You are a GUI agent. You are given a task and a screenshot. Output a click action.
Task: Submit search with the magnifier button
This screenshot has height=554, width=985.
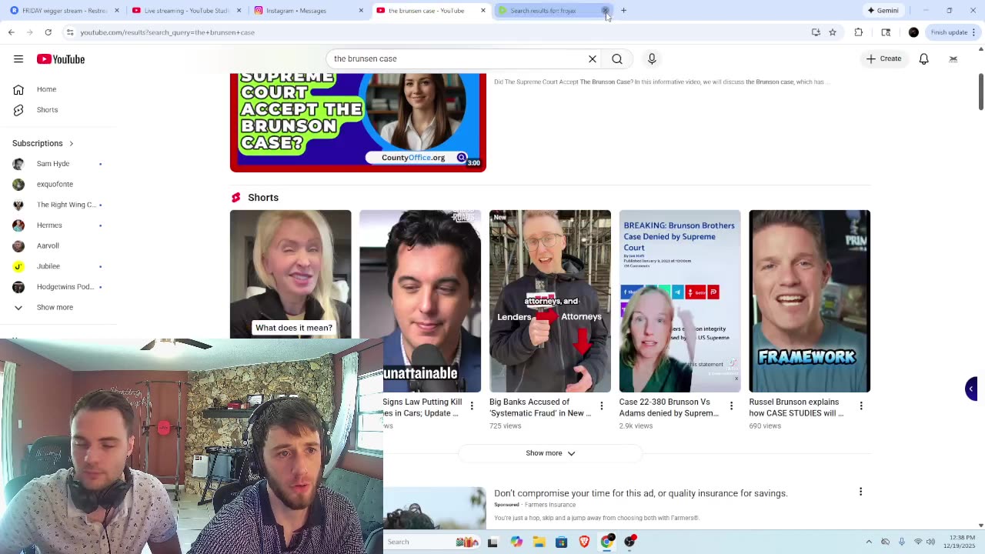click(617, 58)
